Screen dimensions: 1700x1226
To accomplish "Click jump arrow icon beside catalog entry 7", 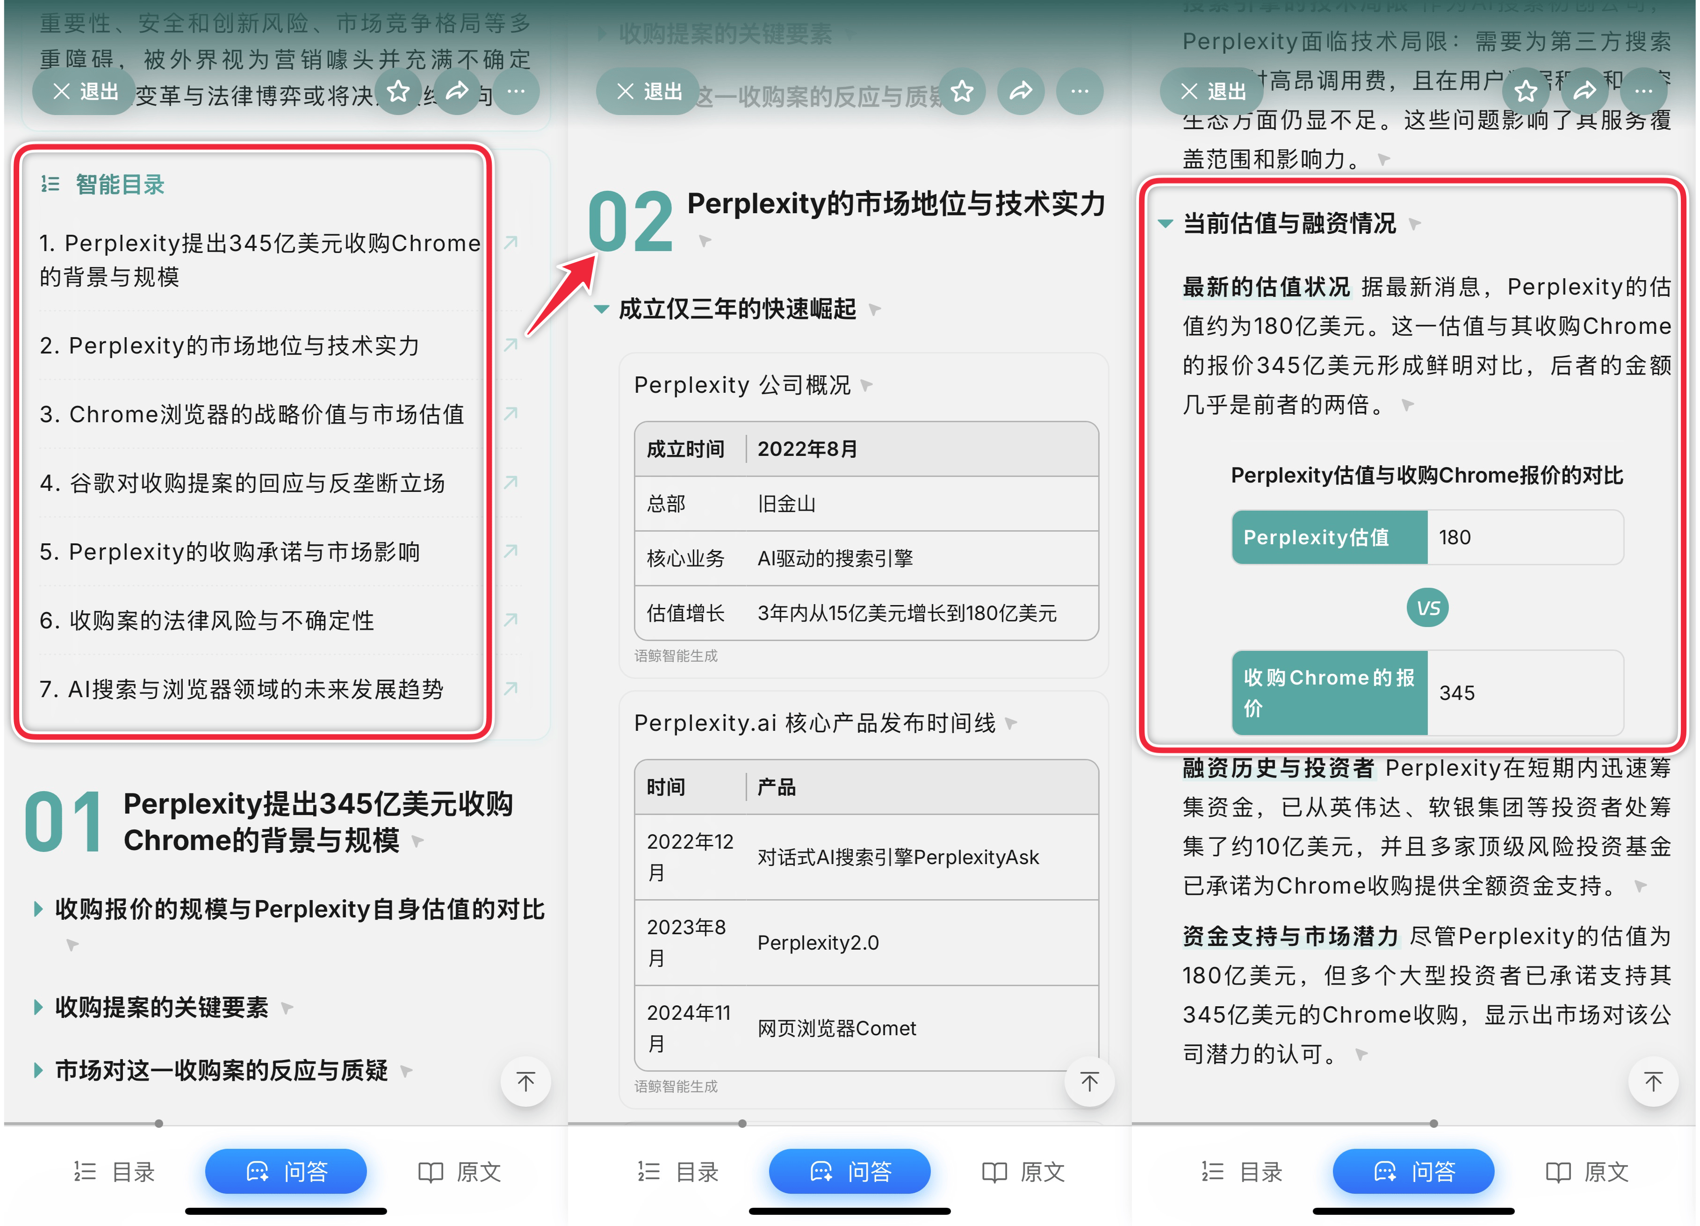I will pyautogui.click(x=511, y=689).
